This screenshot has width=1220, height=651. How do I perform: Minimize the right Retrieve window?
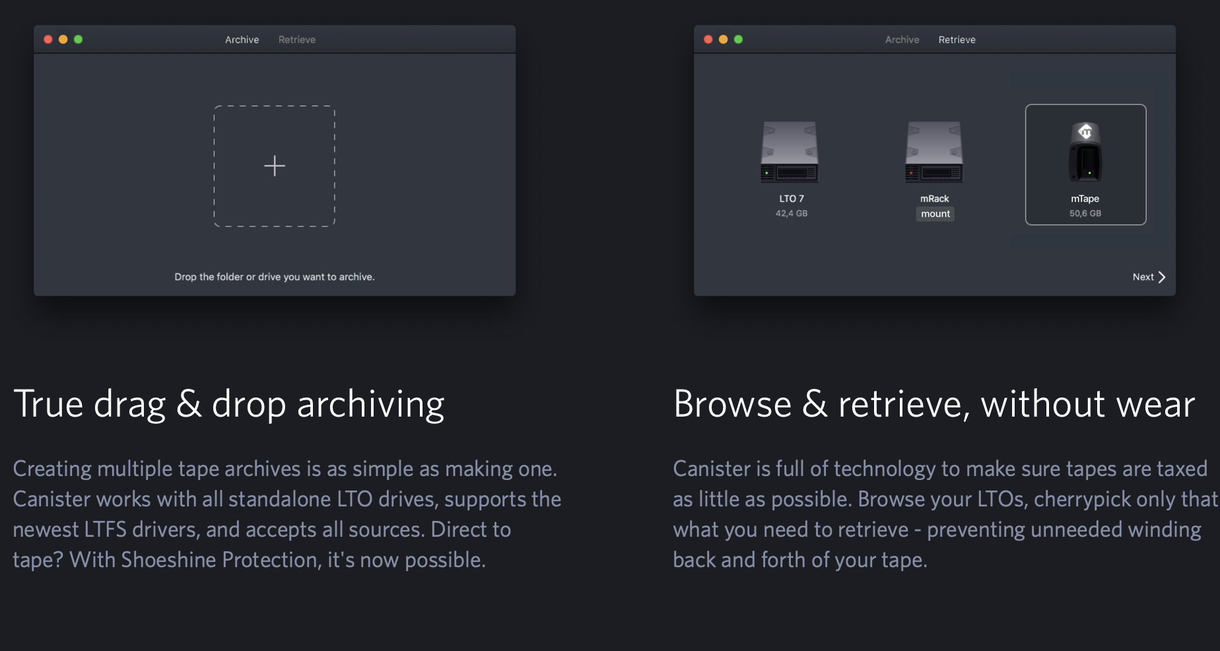pyautogui.click(x=724, y=40)
